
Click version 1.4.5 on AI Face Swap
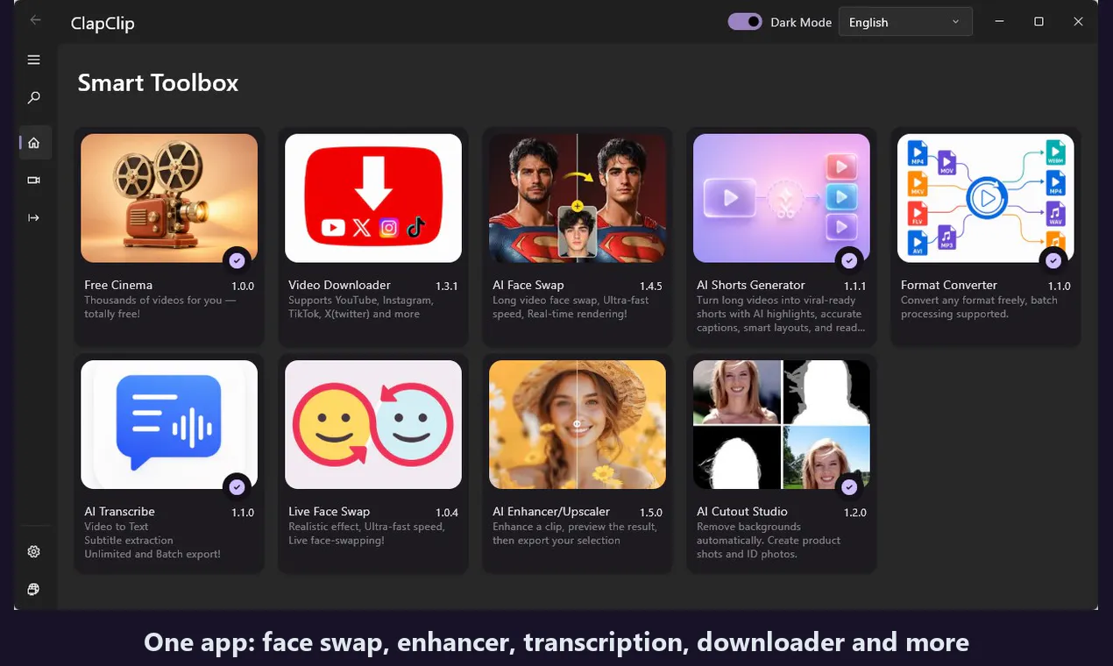tap(651, 287)
